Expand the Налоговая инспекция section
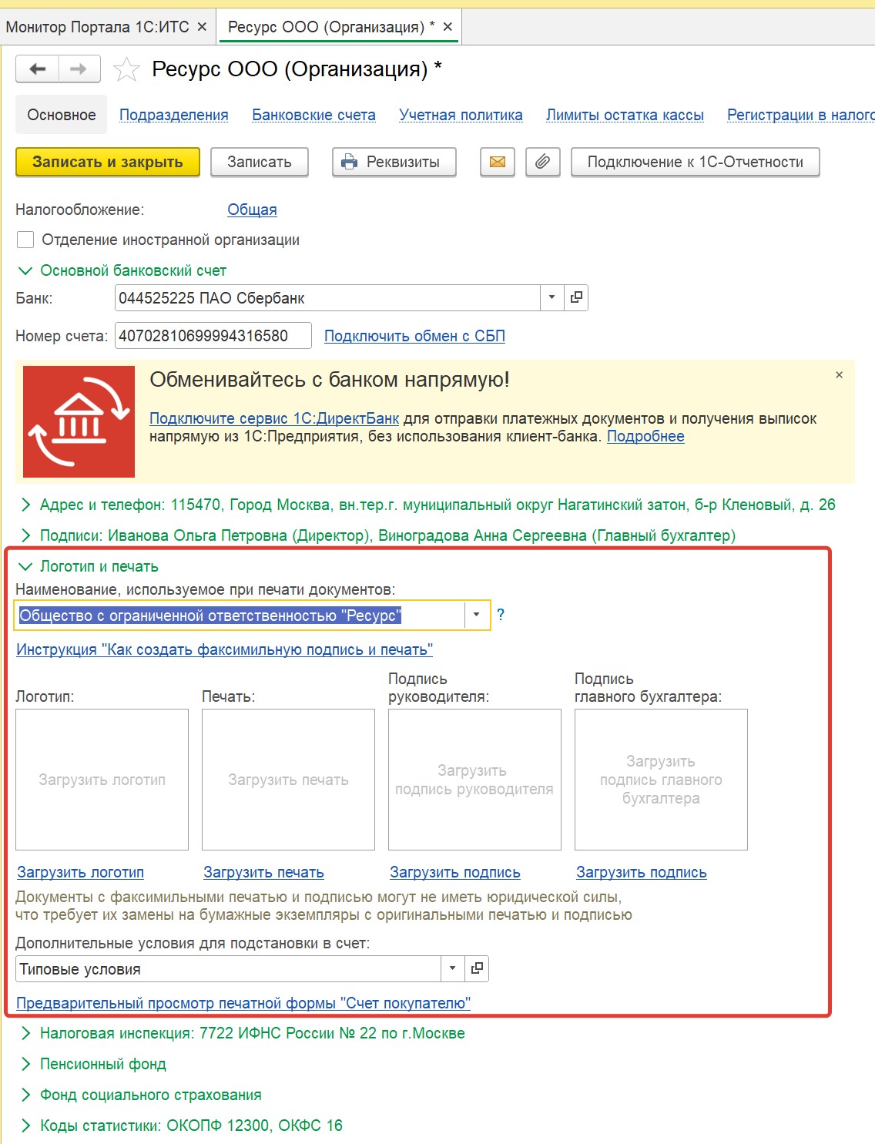 tap(25, 1033)
